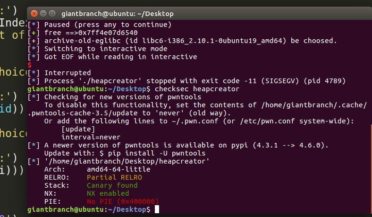Click the 'Canary found' result text
The image size is (372, 217).
click(x=112, y=185)
